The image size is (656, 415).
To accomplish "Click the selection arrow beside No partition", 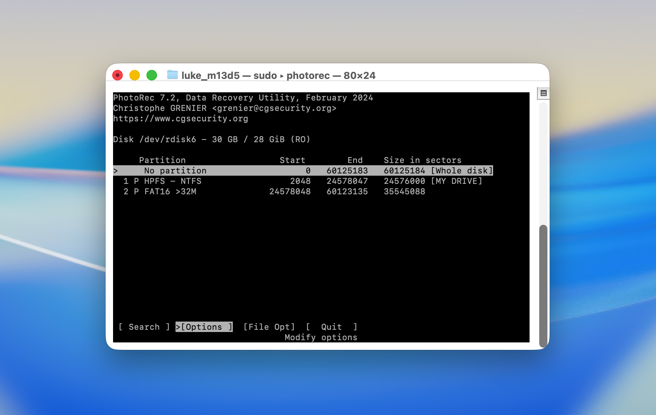I will (116, 170).
